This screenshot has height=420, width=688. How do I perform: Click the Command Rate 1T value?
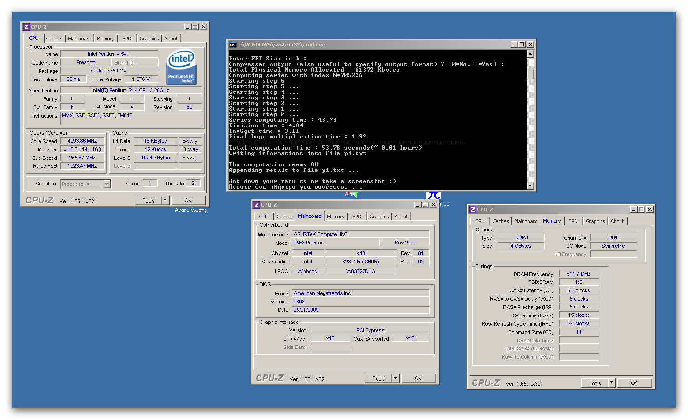coord(579,332)
